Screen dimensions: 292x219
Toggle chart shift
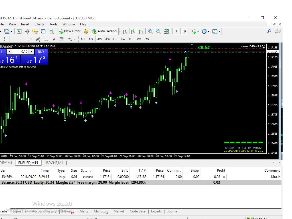(184, 31)
